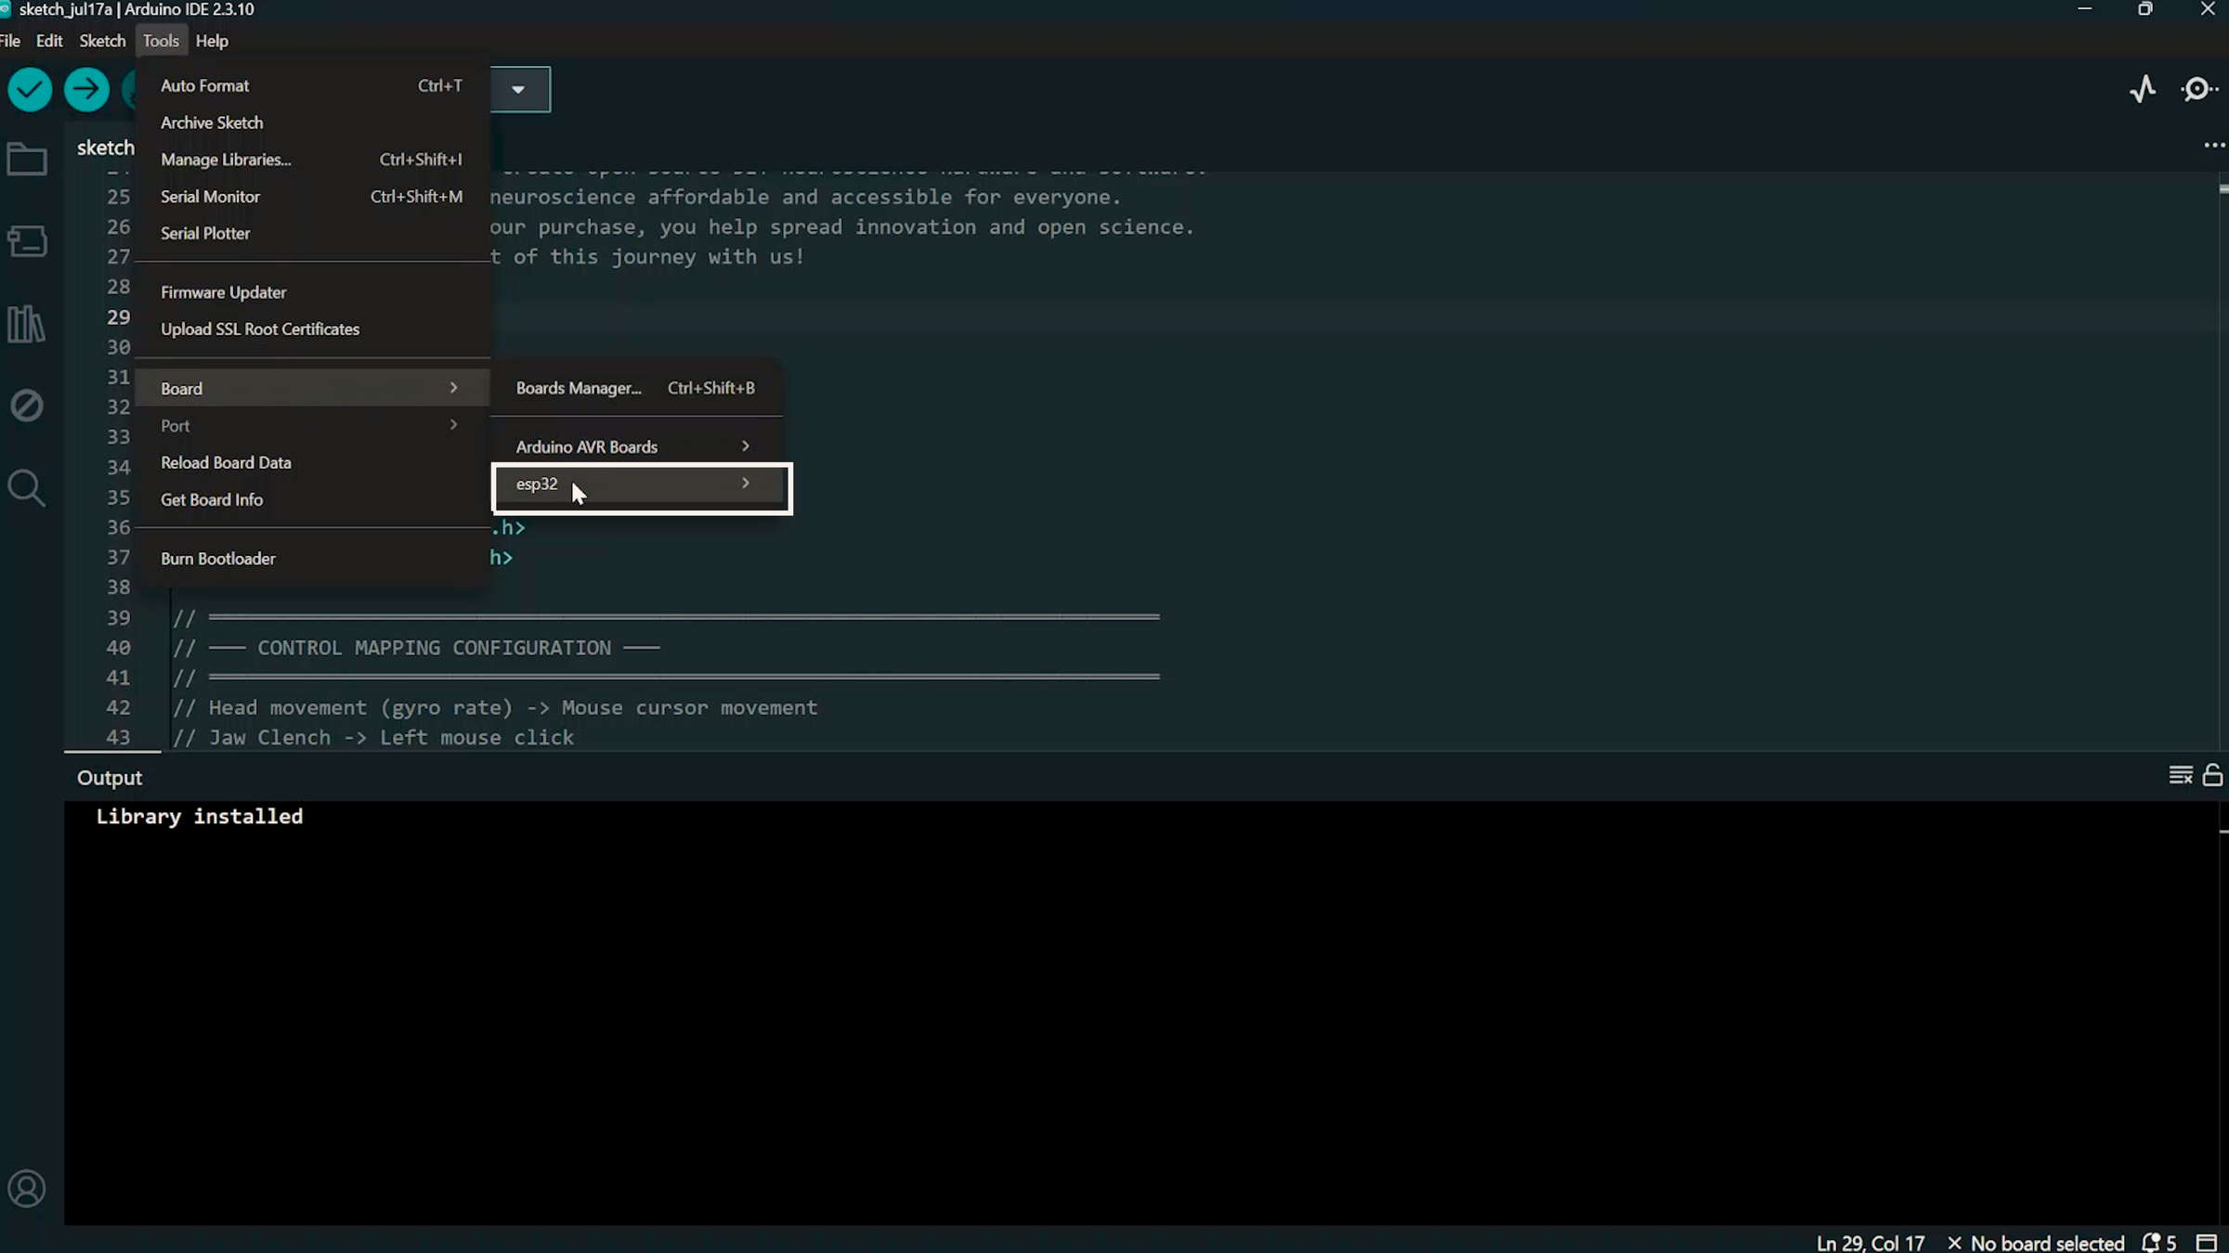This screenshot has width=2229, height=1253.
Task: Open the Library Manager sidebar icon
Action: pyautogui.click(x=27, y=324)
